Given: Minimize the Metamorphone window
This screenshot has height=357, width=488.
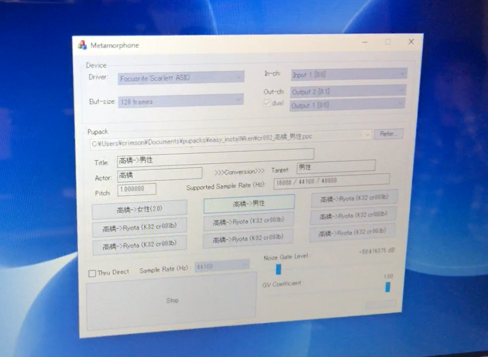Looking at the screenshot, I should click(365, 42).
